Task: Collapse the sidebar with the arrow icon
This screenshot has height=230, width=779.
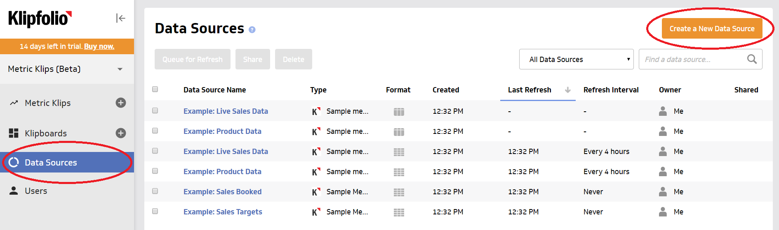Action: pos(120,18)
